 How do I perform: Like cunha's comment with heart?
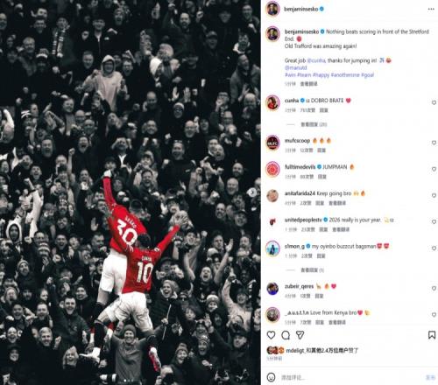[x=434, y=102]
